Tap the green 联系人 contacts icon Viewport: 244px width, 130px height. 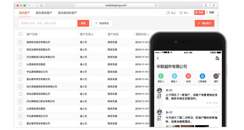pos(161,76)
